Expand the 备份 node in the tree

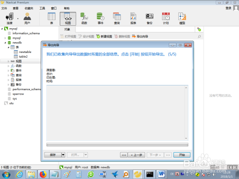coord(9,84)
